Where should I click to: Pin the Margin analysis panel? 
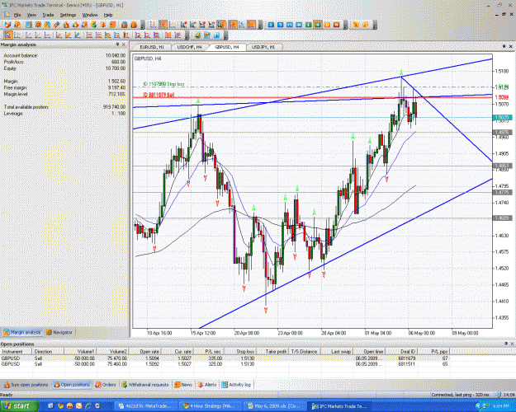coord(117,44)
